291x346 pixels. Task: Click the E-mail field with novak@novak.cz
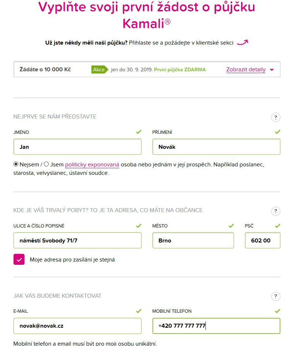pyautogui.click(x=78, y=326)
